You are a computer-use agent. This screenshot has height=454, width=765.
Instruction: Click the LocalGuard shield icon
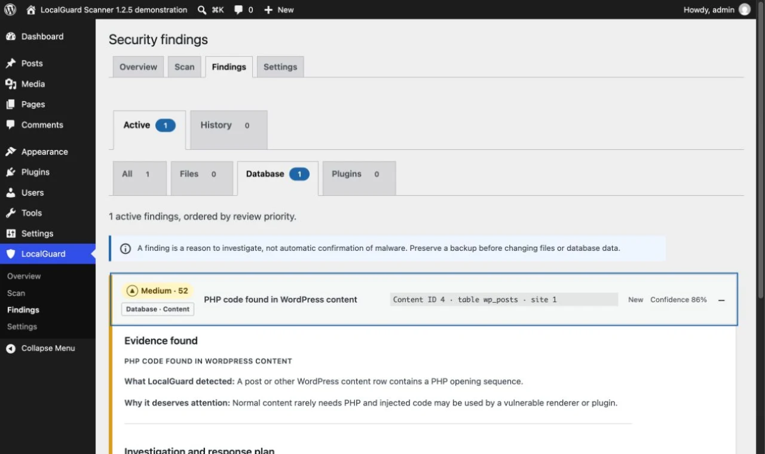11,254
